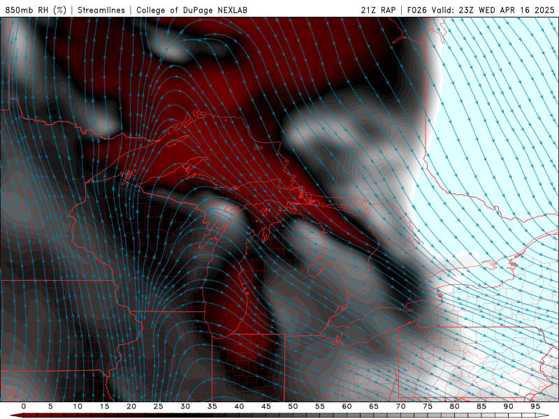The height and width of the screenshot is (419, 559).
Task: Select the colorbar label "25"
Action: coord(159,406)
